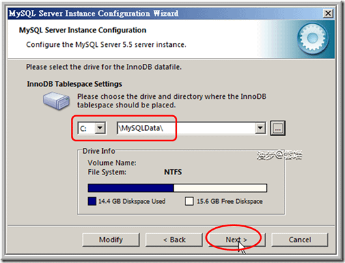Click the NTFS file system value
This screenshot has height=263, width=345.
173,172
